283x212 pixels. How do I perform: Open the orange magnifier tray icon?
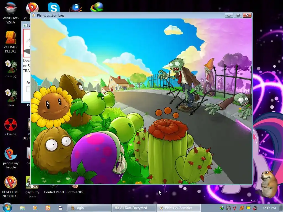click(x=242, y=208)
